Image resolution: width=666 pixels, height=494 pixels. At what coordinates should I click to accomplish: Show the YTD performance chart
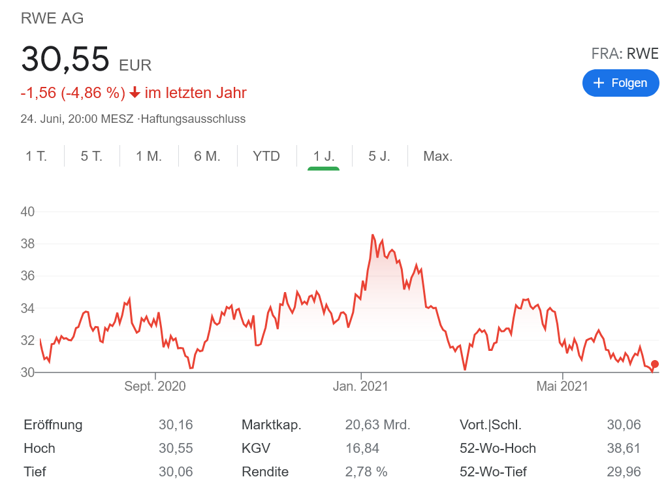pyautogui.click(x=266, y=156)
